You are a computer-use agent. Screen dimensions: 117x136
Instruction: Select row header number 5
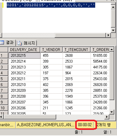click(4, 79)
